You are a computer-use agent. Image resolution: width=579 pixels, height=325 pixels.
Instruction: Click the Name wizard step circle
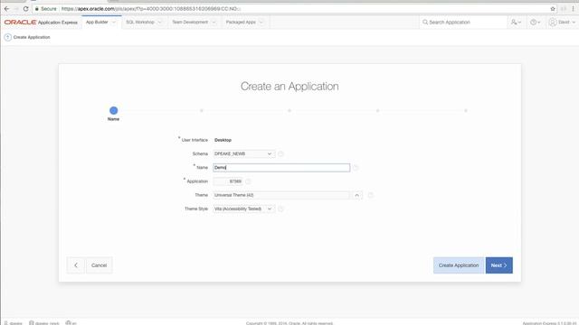[x=113, y=110]
